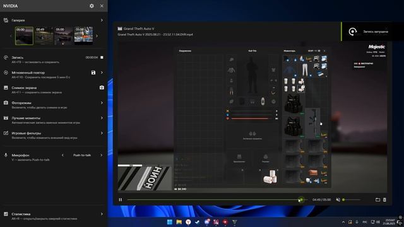Screen dimensions: 404x227
Task: Open the 00:49 gallery clip thumbnail
Action: pyautogui.click(x=44, y=36)
